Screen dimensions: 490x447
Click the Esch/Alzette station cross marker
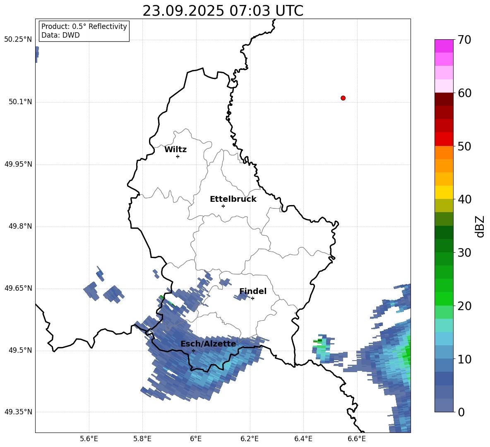[x=193, y=351]
